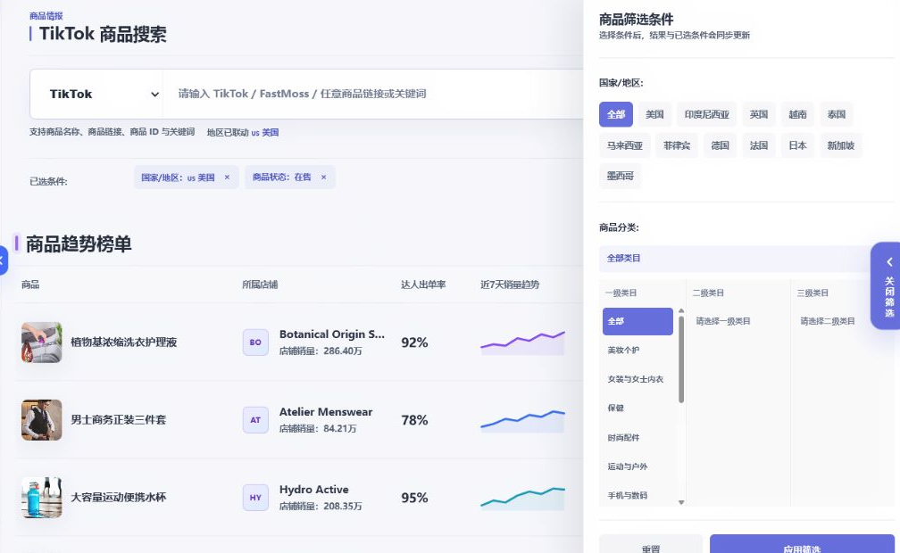Open product 大容量运动便携水杯
The image size is (900, 553).
(118, 498)
